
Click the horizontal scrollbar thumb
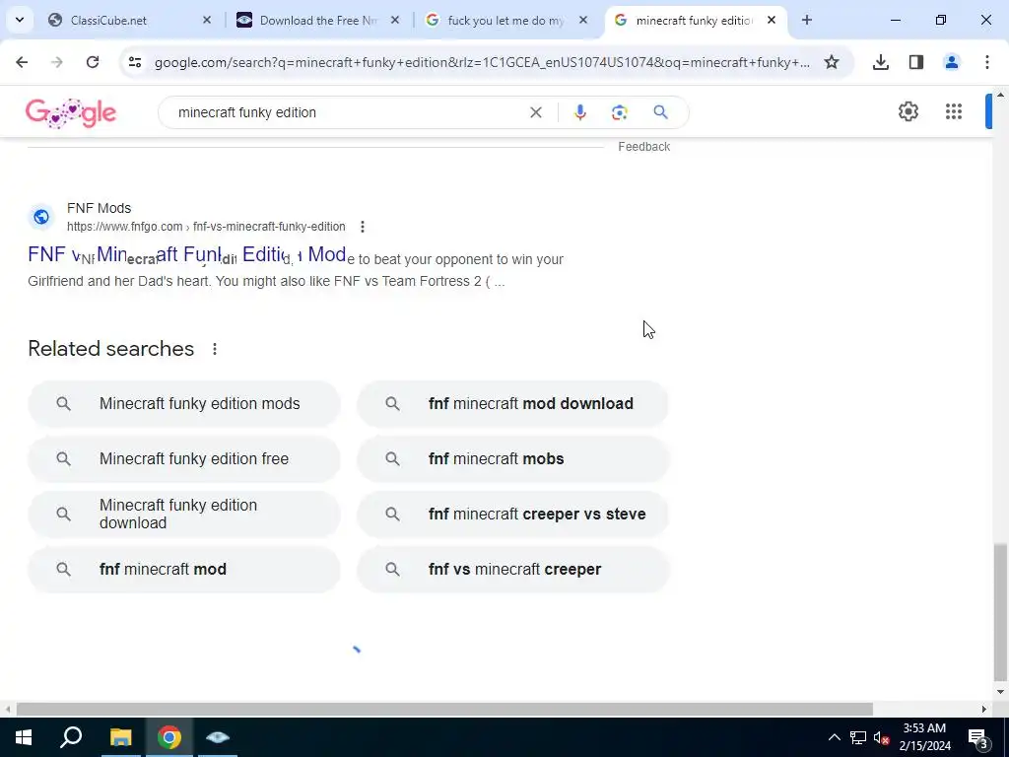pyautogui.click(x=444, y=710)
